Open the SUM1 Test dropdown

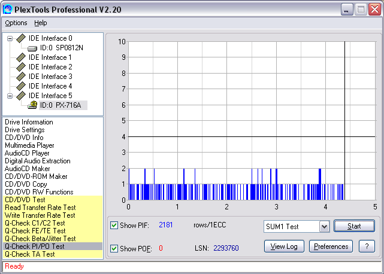tap(324, 227)
